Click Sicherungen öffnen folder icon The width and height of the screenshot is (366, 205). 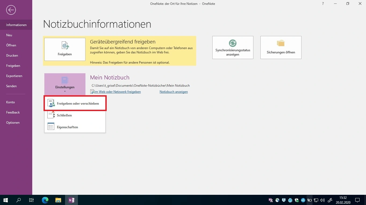click(281, 47)
